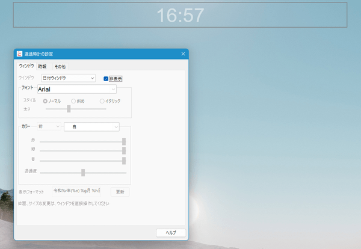The height and width of the screenshot is (249, 361).
Task: Click the 大きさ font size slider
Action: click(x=76, y=109)
